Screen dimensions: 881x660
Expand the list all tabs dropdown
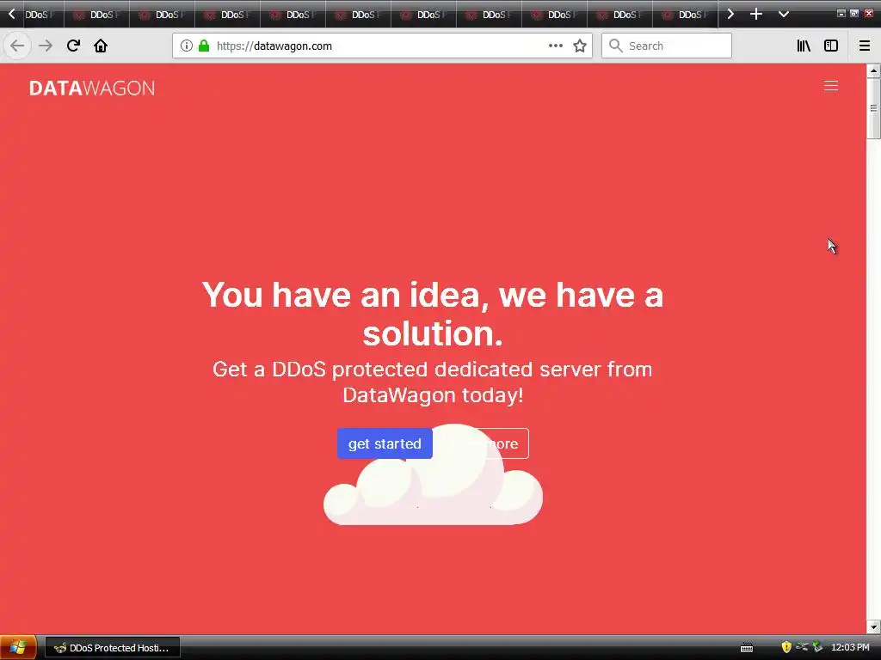[784, 14]
